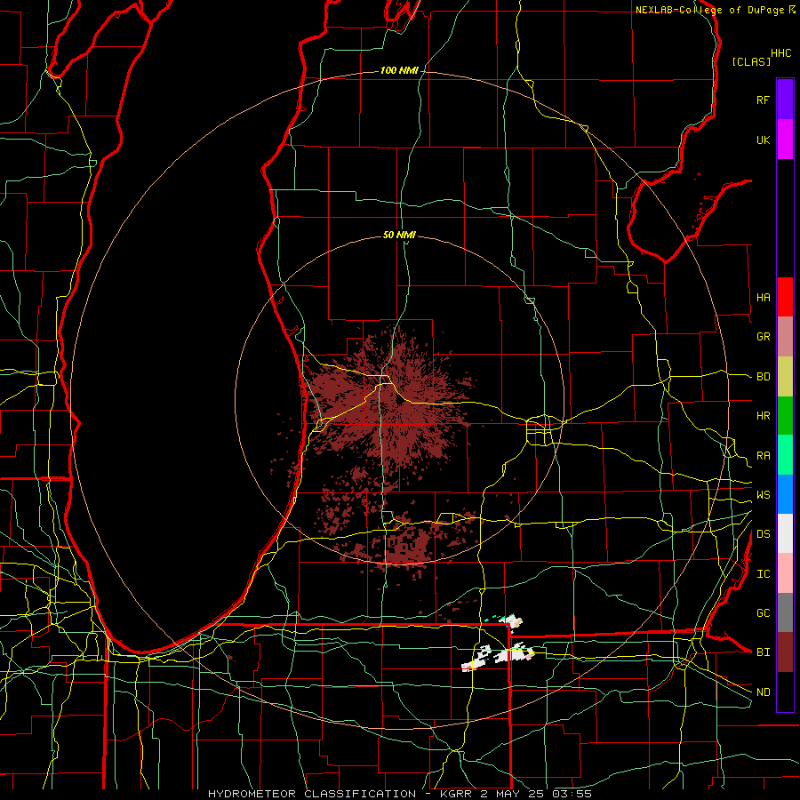The image size is (800, 800).
Task: Click the HHC product label
Action: [x=781, y=53]
